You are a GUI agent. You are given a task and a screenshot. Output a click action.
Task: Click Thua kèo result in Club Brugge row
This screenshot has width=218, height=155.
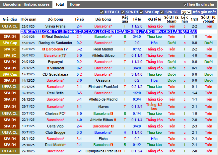point(154,132)
